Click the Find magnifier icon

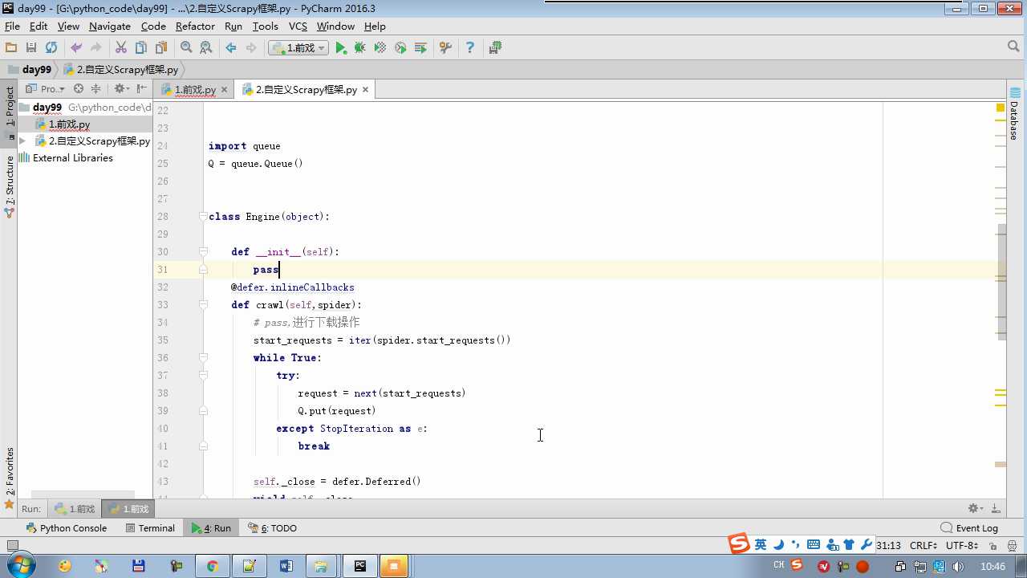186,48
